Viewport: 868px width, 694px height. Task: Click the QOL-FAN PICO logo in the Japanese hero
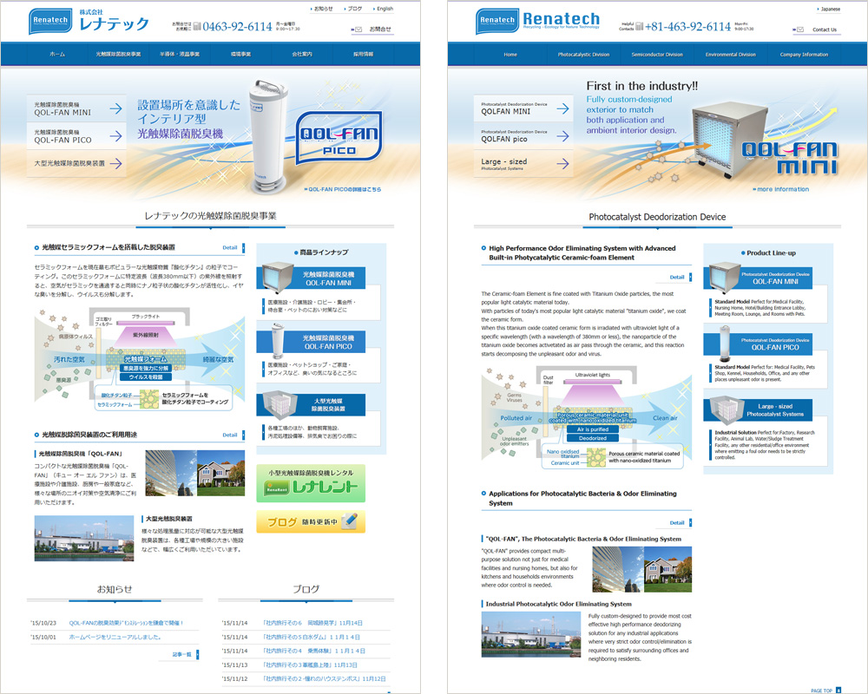click(339, 138)
